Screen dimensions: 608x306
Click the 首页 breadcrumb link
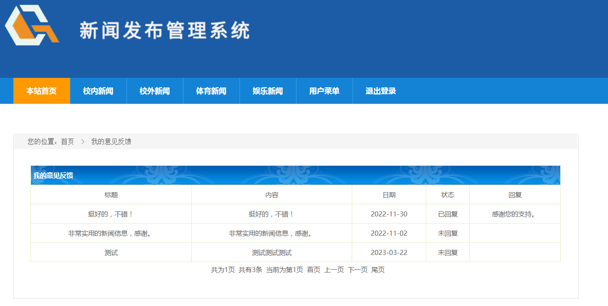click(67, 141)
